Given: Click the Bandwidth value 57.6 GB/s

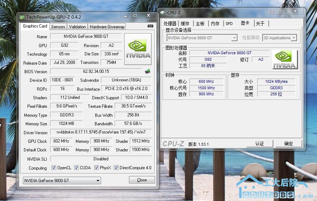Looking at the screenshot, I should (133, 124).
